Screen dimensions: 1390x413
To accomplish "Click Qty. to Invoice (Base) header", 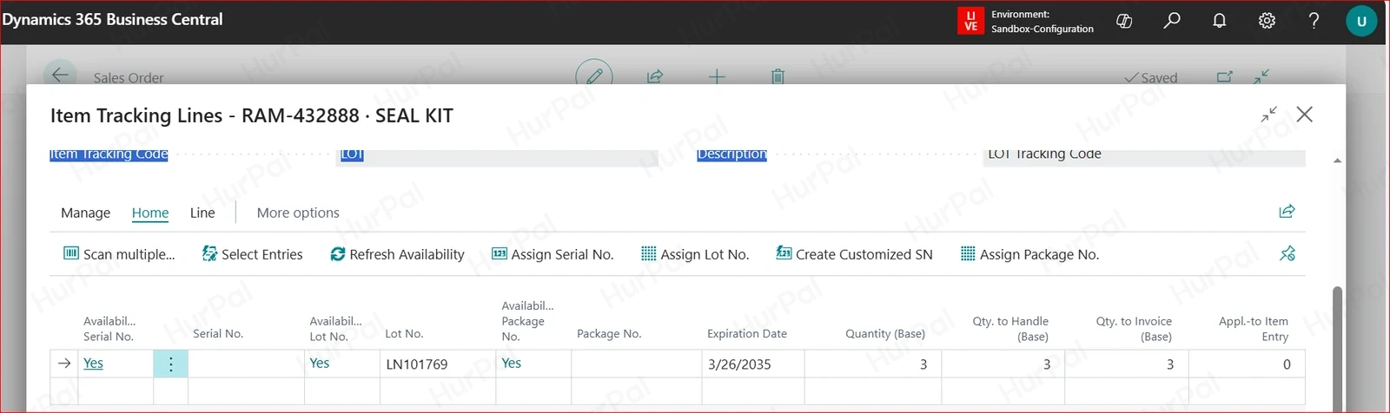I will [x=1134, y=329].
